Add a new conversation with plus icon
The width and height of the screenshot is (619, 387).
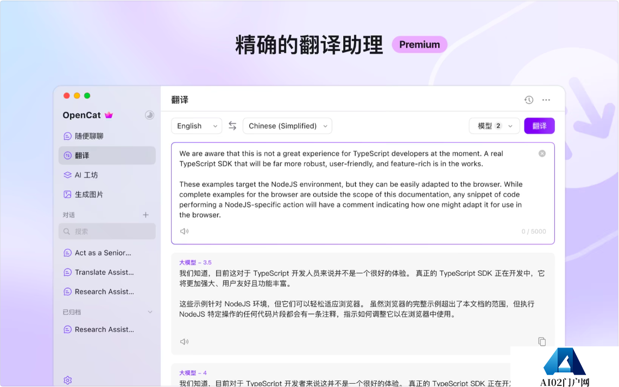tap(146, 215)
